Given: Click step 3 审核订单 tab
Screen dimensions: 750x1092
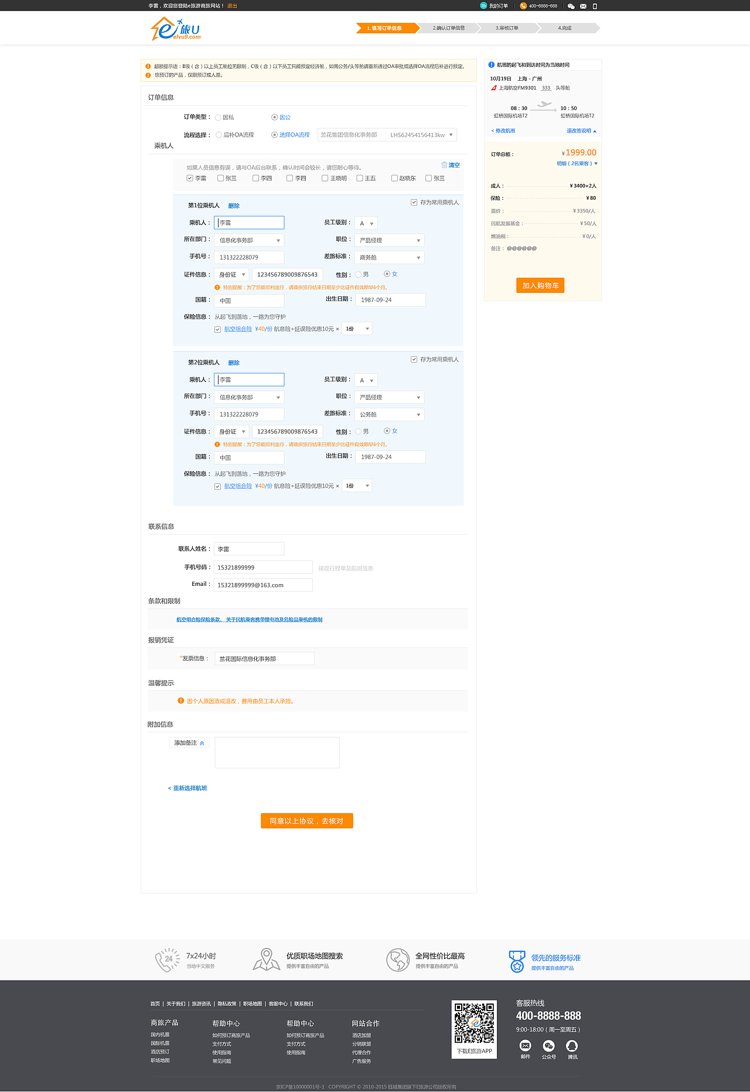Looking at the screenshot, I should pyautogui.click(x=507, y=28).
